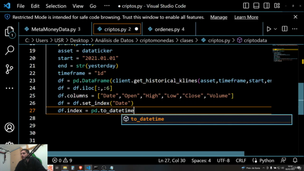The height and width of the screenshot is (171, 304).
Task: Click the vertical editor scrollbar thumb
Action: click(x=301, y=99)
